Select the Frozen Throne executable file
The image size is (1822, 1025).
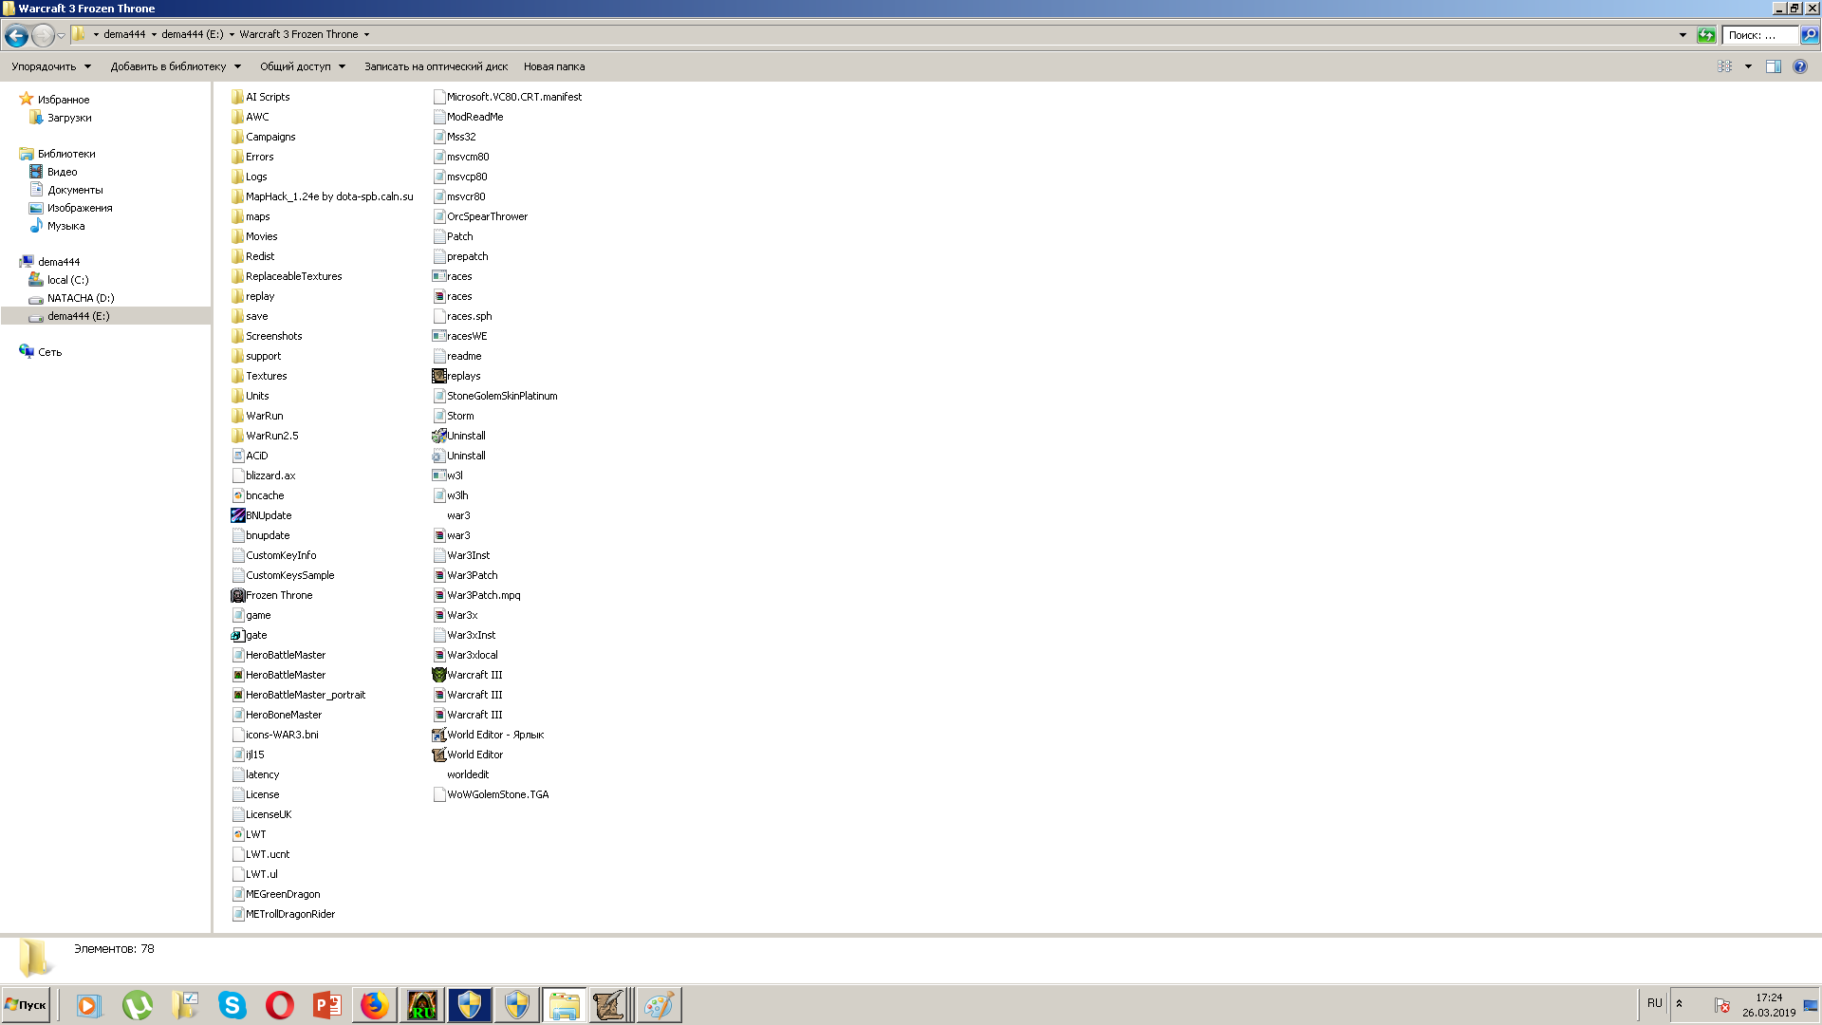(278, 595)
